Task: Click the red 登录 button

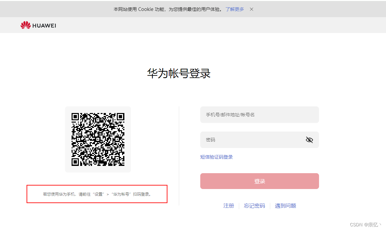Action: pyautogui.click(x=259, y=181)
